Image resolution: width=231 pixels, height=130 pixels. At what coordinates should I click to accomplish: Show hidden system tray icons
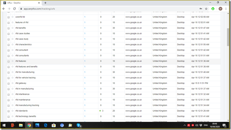185,125
